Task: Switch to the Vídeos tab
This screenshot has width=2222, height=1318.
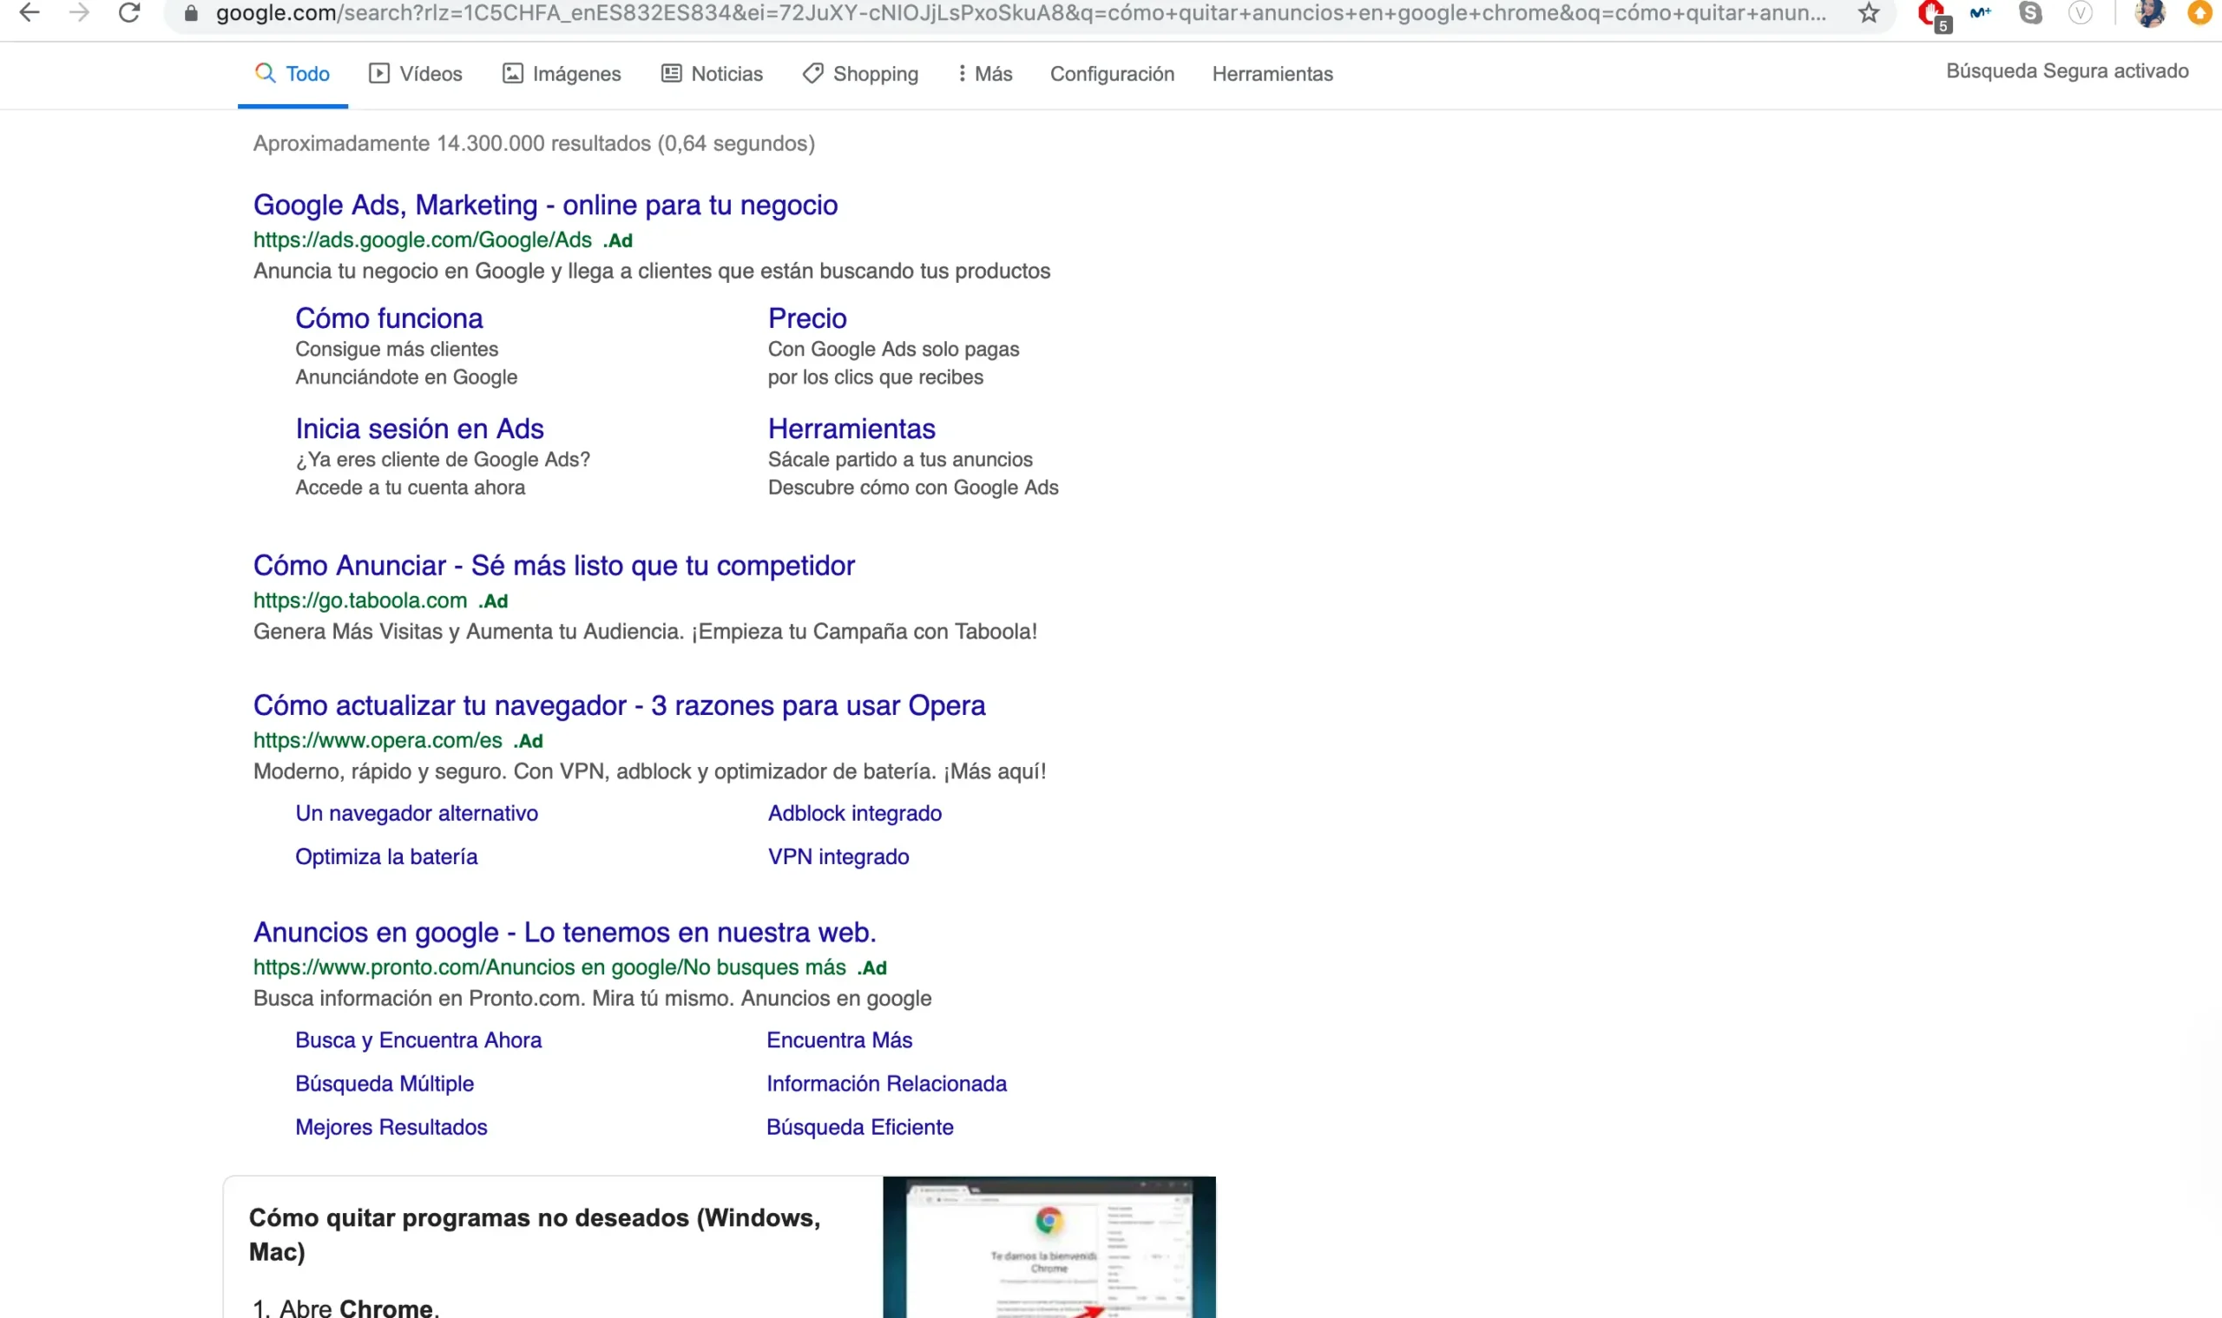Action: pos(416,74)
